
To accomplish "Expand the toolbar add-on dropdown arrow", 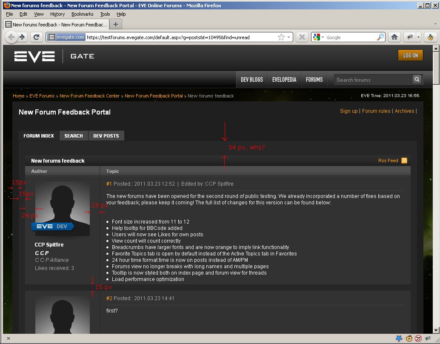I will click(x=418, y=37).
